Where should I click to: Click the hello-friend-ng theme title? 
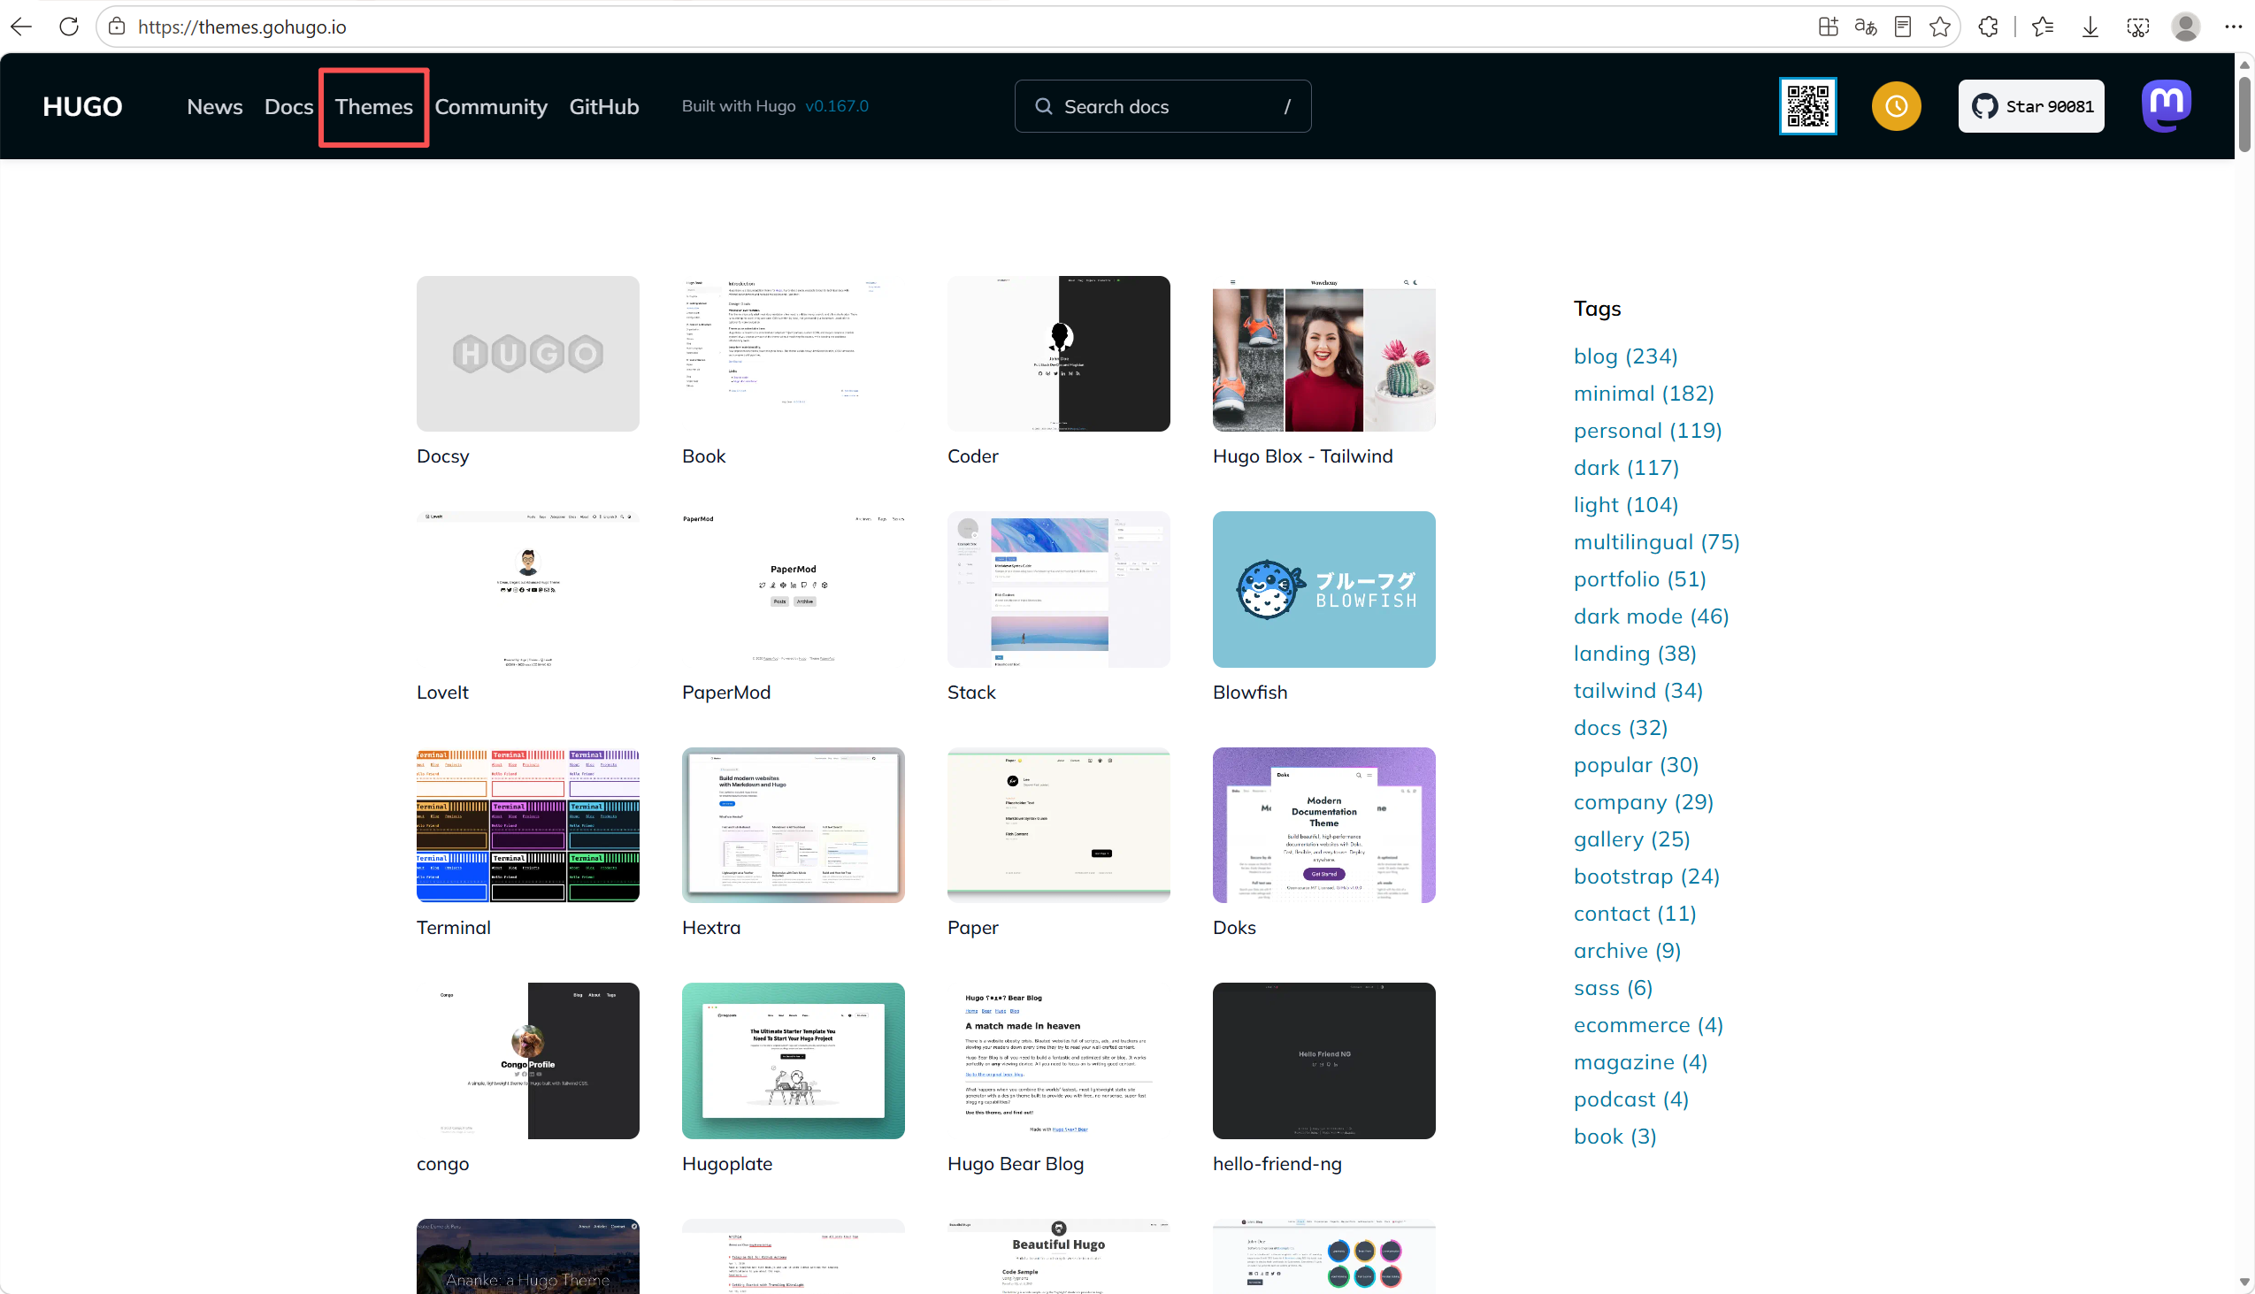point(1277,1164)
